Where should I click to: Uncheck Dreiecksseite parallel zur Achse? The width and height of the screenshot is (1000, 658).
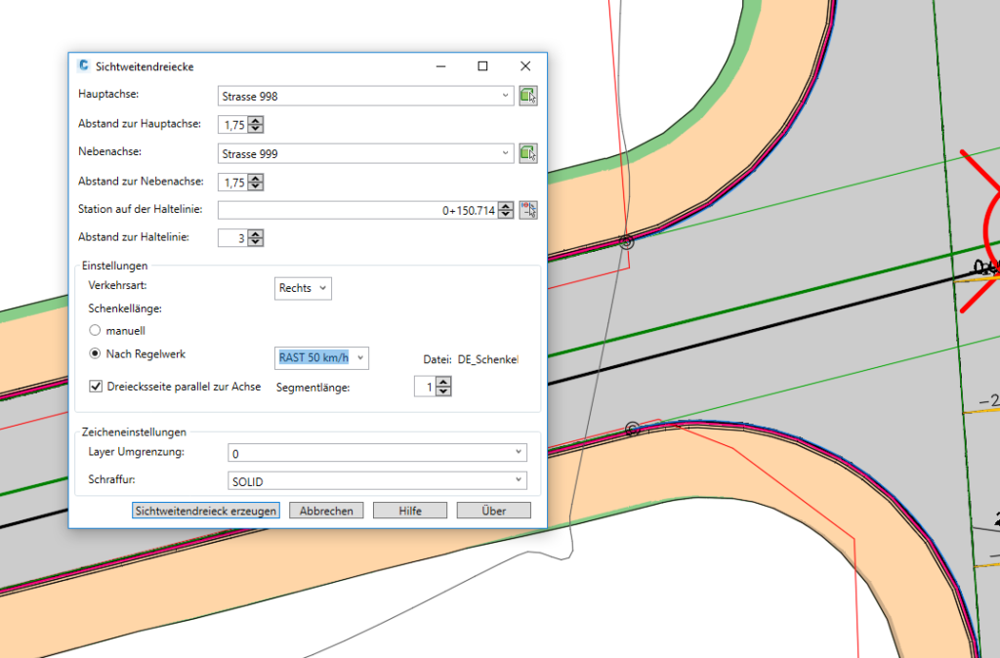[x=96, y=387]
